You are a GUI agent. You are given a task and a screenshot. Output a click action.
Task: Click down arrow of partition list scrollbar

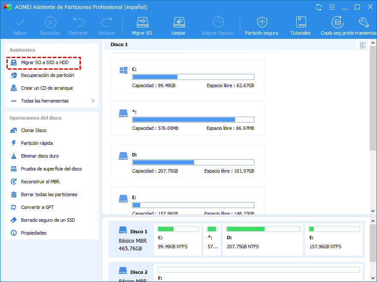[x=373, y=211]
